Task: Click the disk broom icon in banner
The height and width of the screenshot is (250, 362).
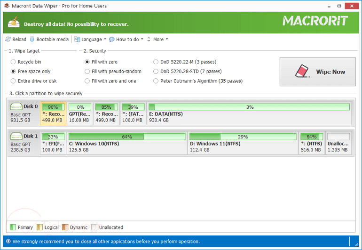Action: pyautogui.click(x=14, y=23)
